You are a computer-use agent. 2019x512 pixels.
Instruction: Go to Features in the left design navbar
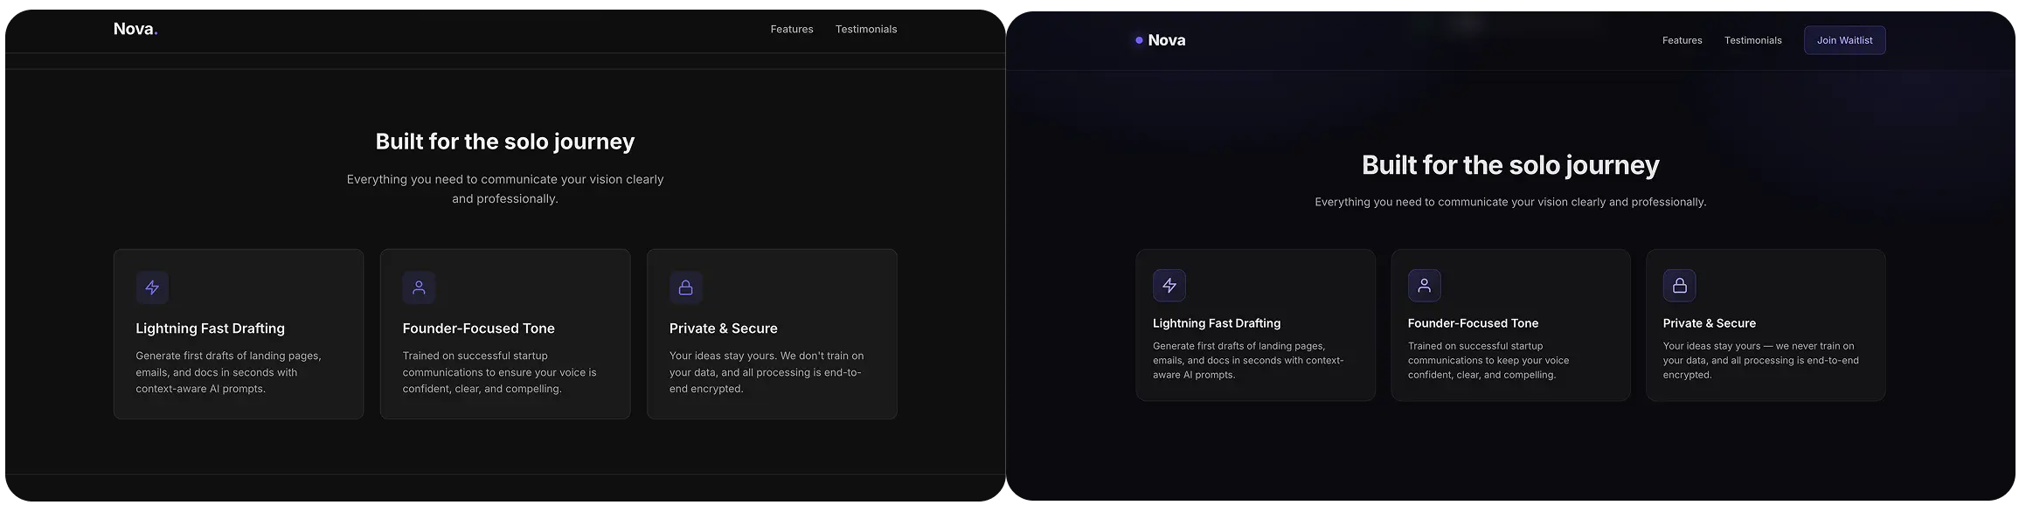coord(792,30)
